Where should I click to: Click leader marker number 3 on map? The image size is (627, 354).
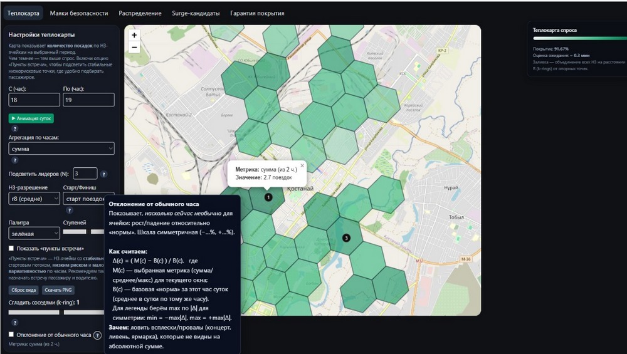[x=345, y=238]
